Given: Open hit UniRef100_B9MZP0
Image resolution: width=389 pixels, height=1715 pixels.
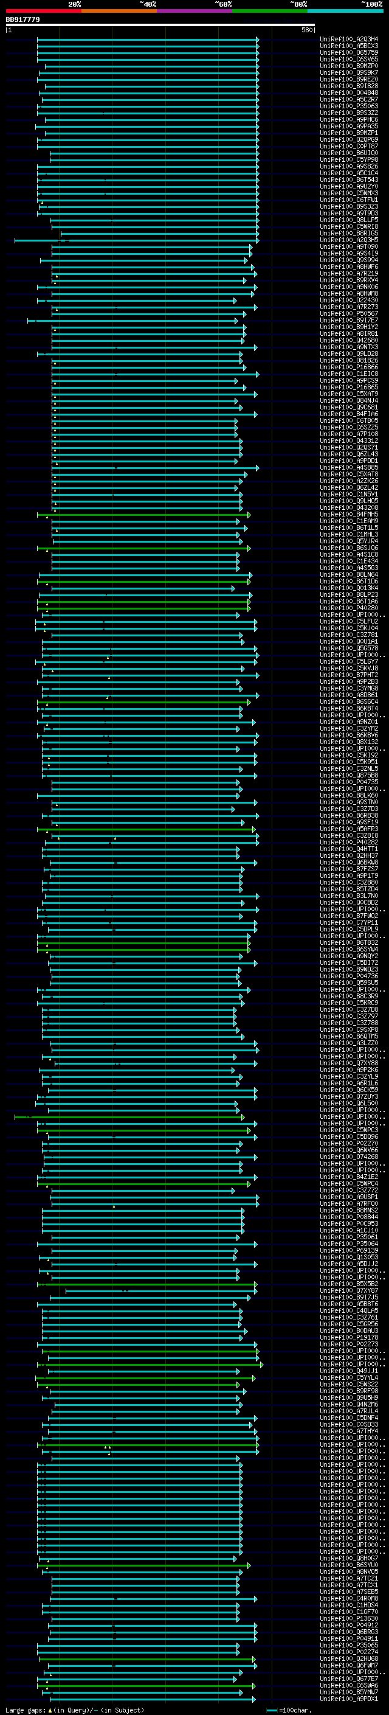Looking at the screenshot, I should (x=349, y=66).
